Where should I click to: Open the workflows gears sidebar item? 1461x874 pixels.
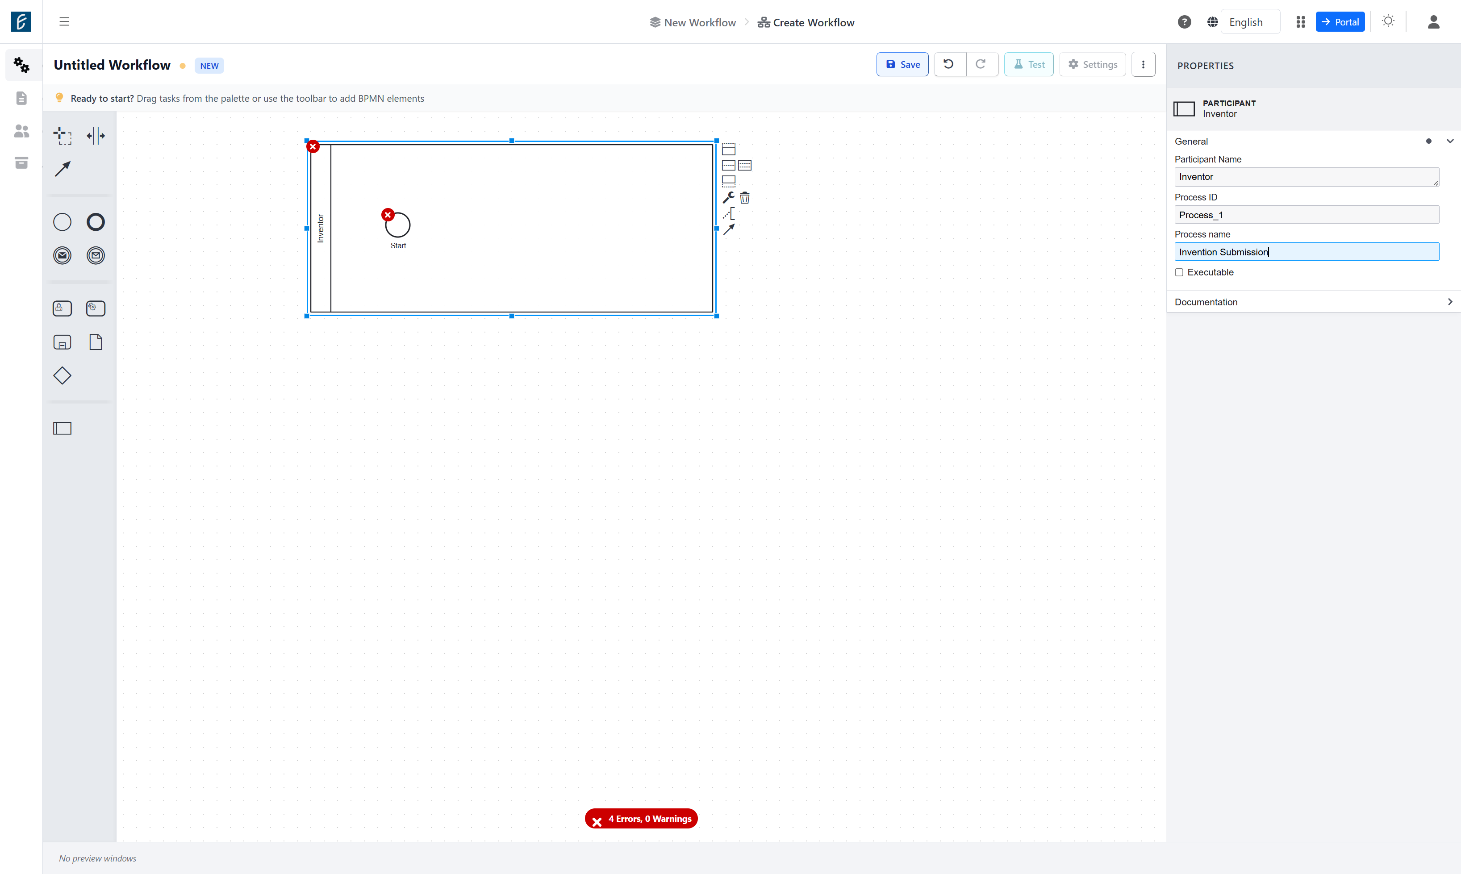coord(21,65)
